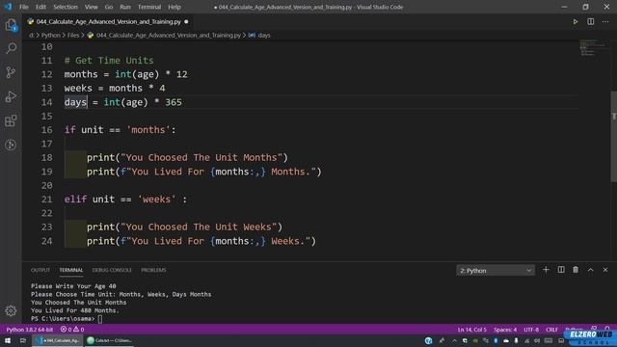Image resolution: width=617 pixels, height=347 pixels.
Task: Open the Edit menu
Action: [x=40, y=7]
